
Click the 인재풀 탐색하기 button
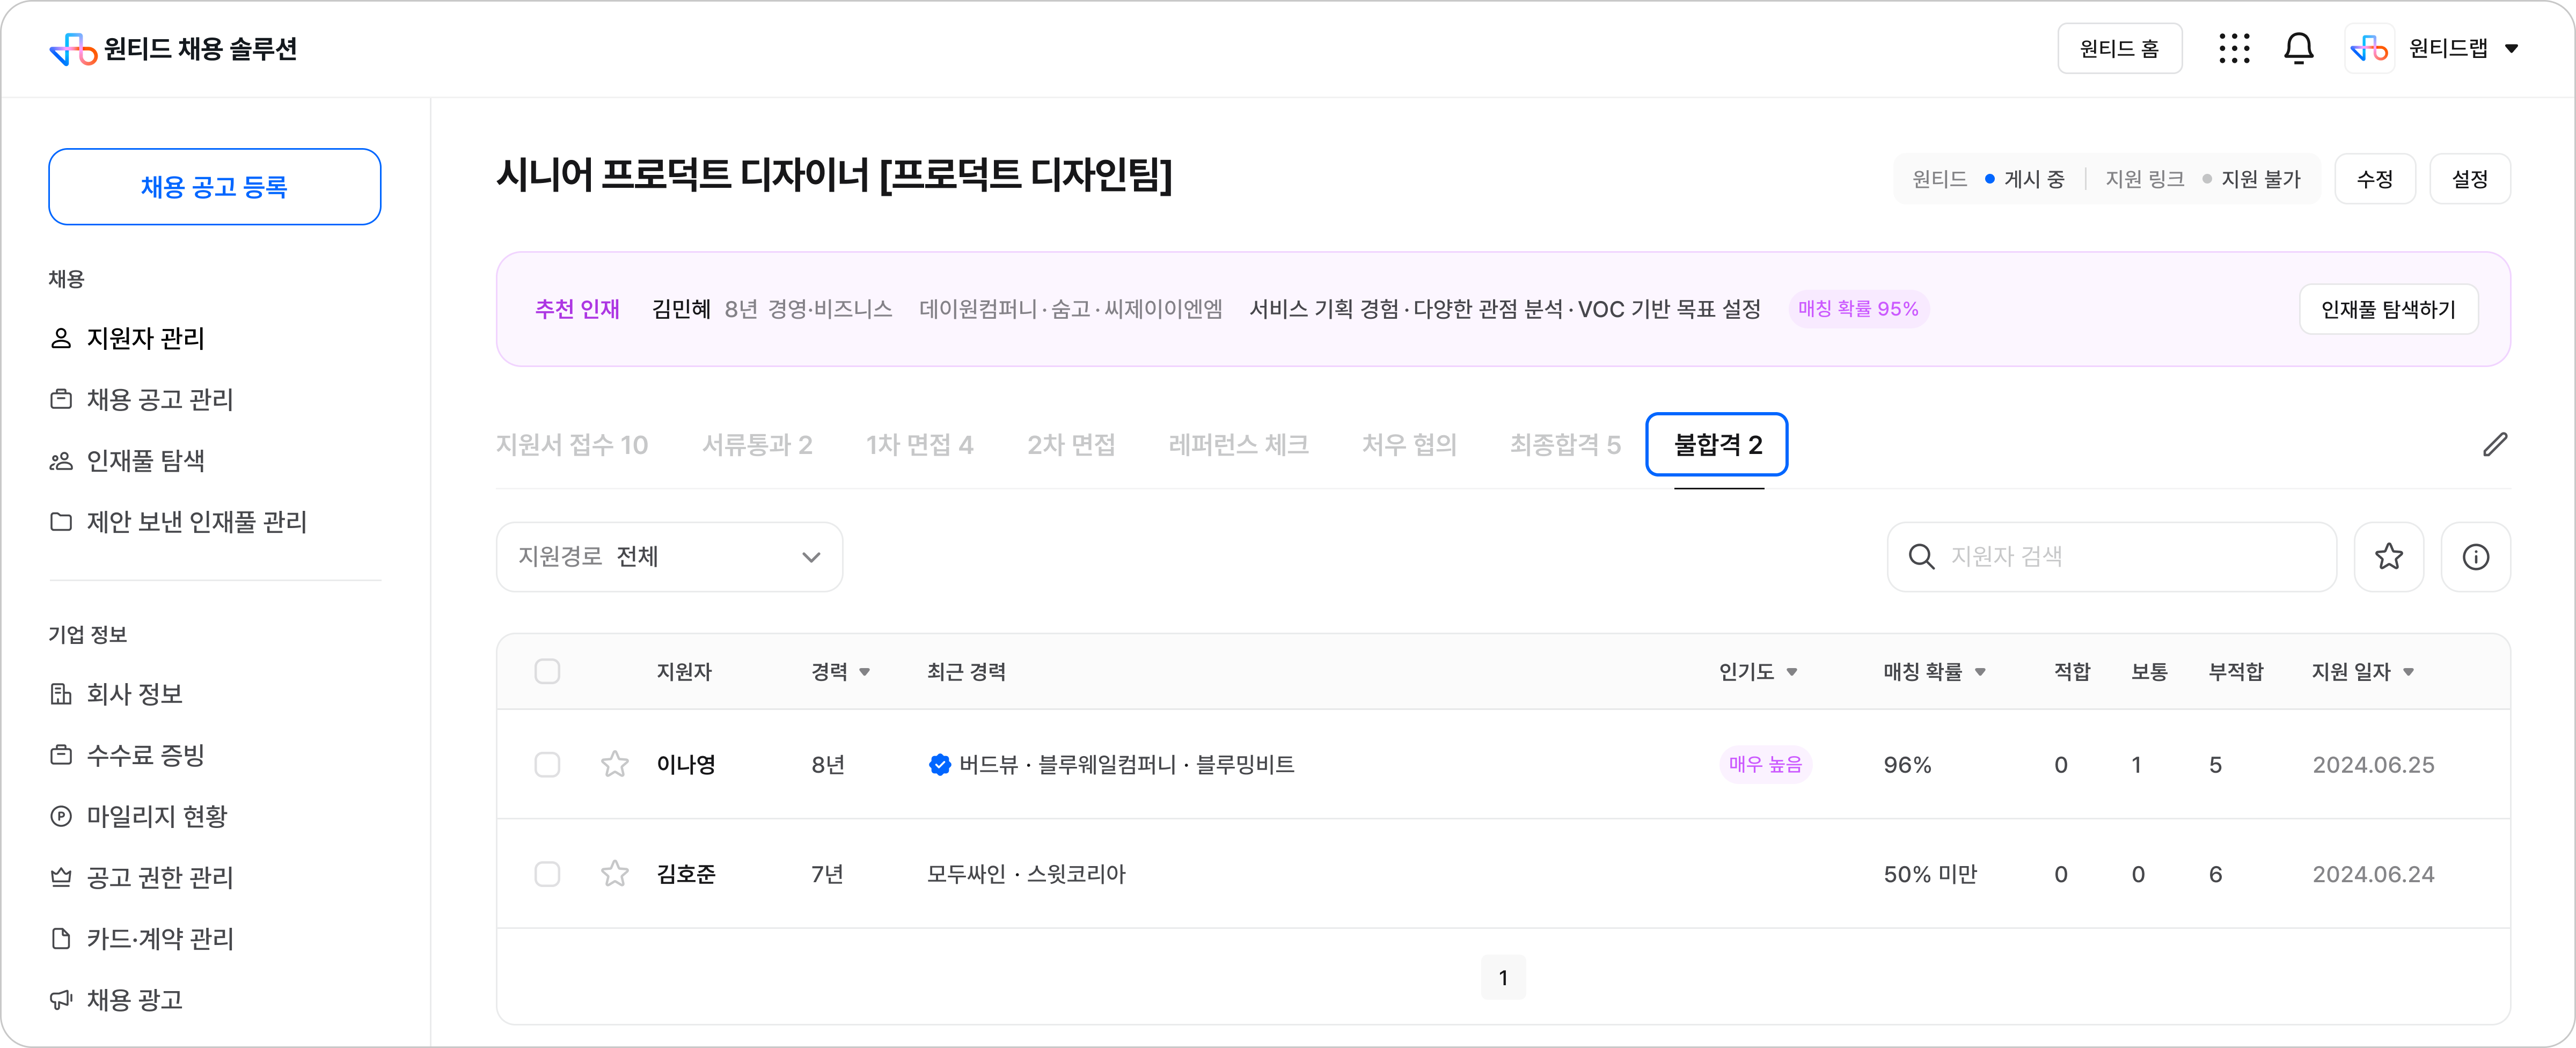[x=2388, y=309]
